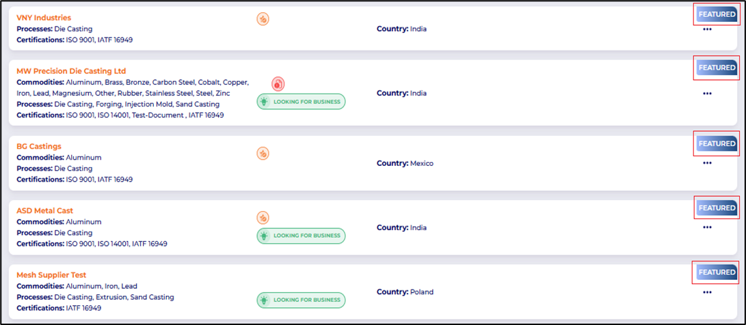
Task: Click the lightbulb icon in ASD Metal Cast badge
Action: (x=265, y=236)
